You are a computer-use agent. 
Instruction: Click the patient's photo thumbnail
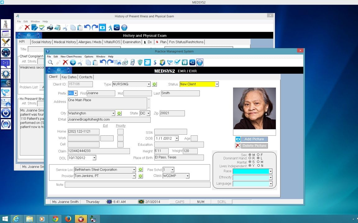click(x=254, y=109)
